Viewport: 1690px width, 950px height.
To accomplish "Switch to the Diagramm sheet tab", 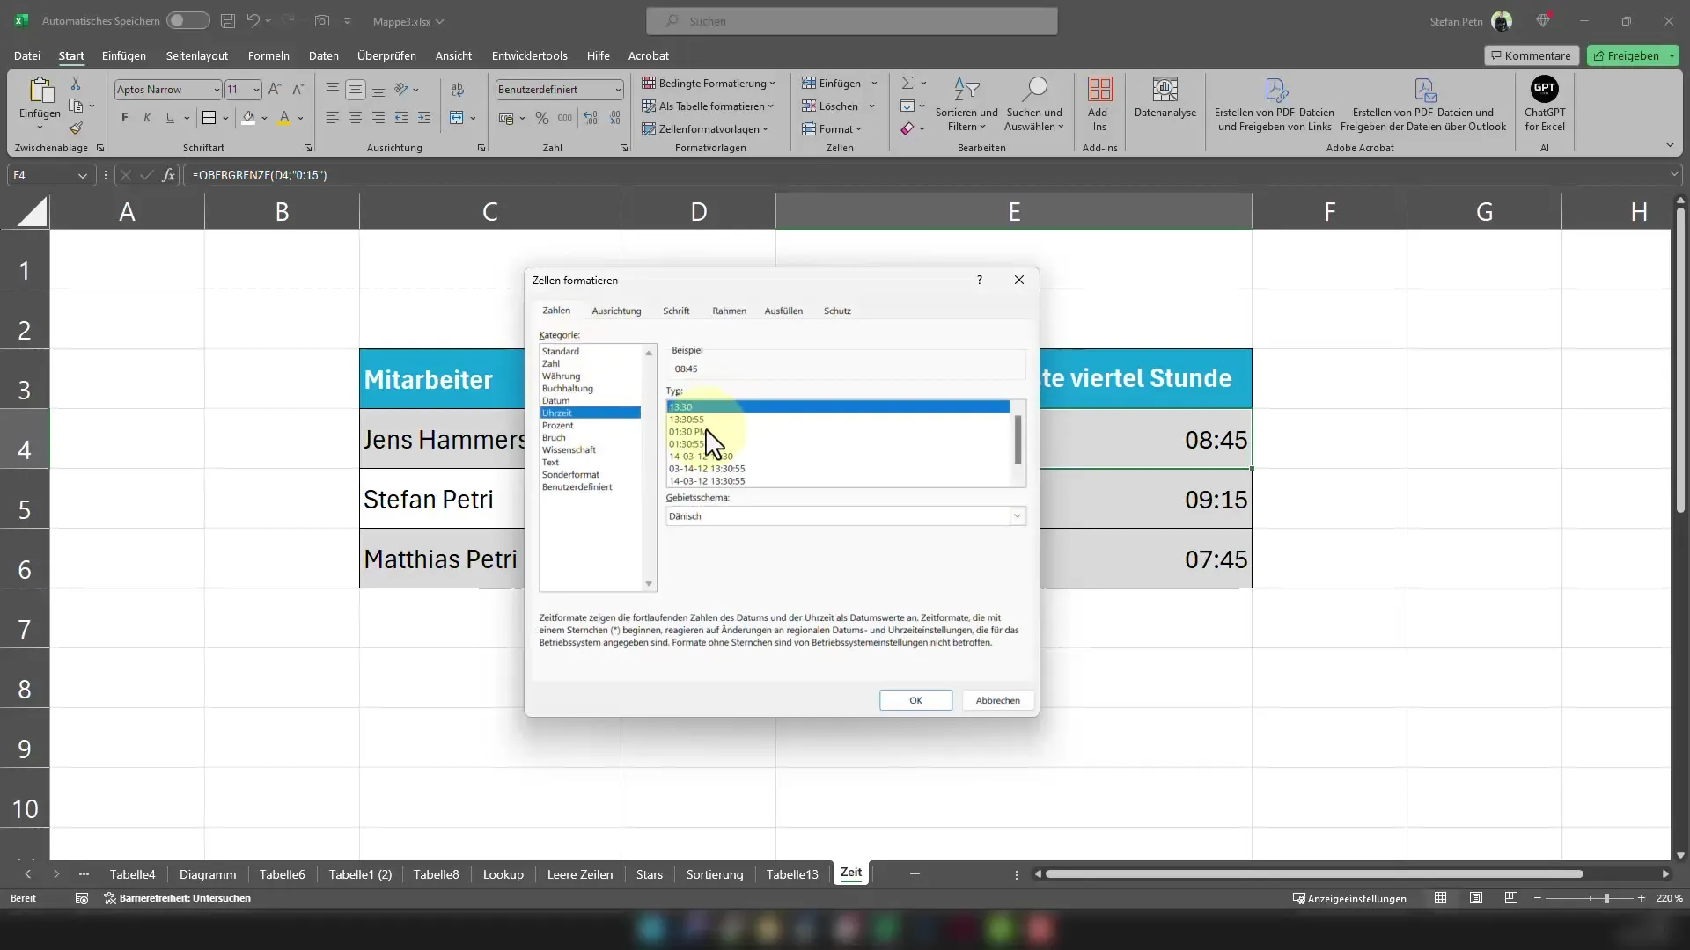I will (x=208, y=874).
